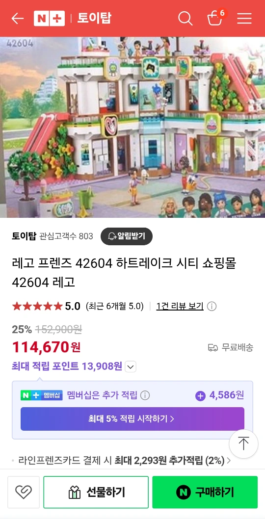
Task: Open the N+ Naver Plus logo
Action: pos(49,18)
